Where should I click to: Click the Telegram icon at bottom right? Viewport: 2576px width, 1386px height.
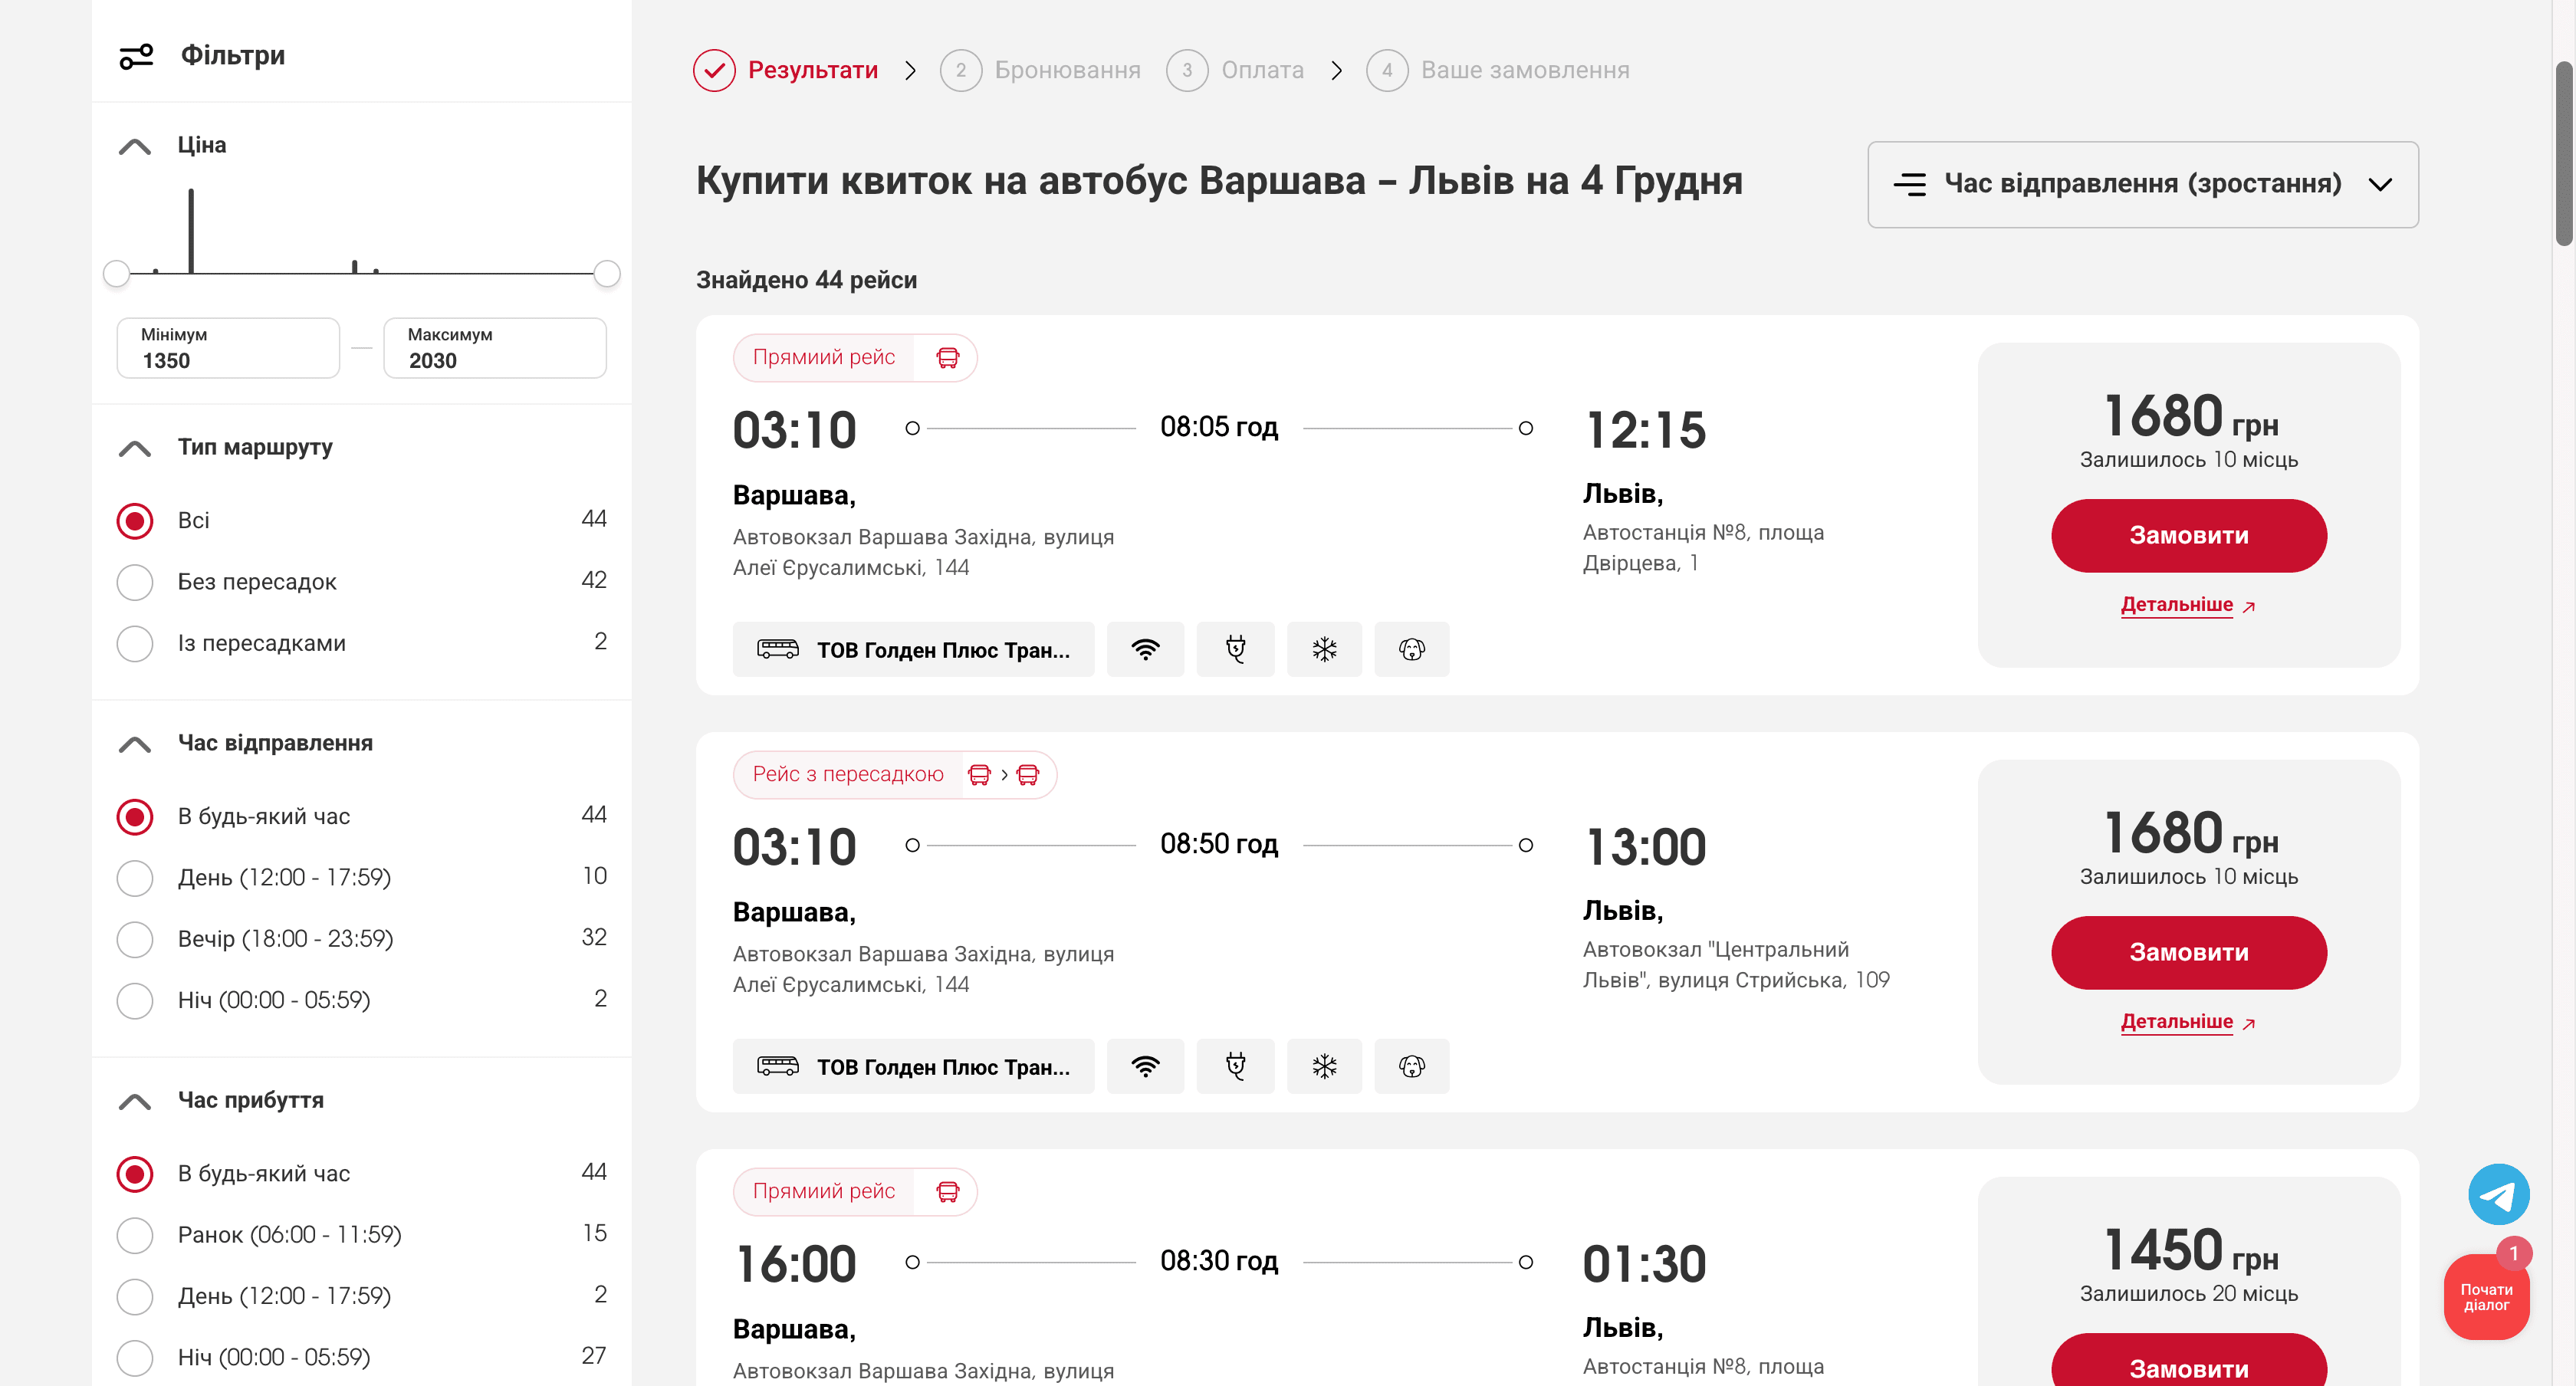(2499, 1194)
